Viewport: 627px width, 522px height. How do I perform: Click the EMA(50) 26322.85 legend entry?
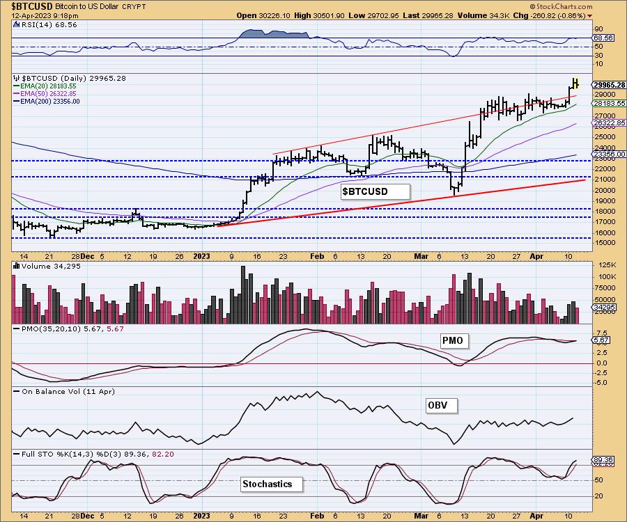click(45, 93)
